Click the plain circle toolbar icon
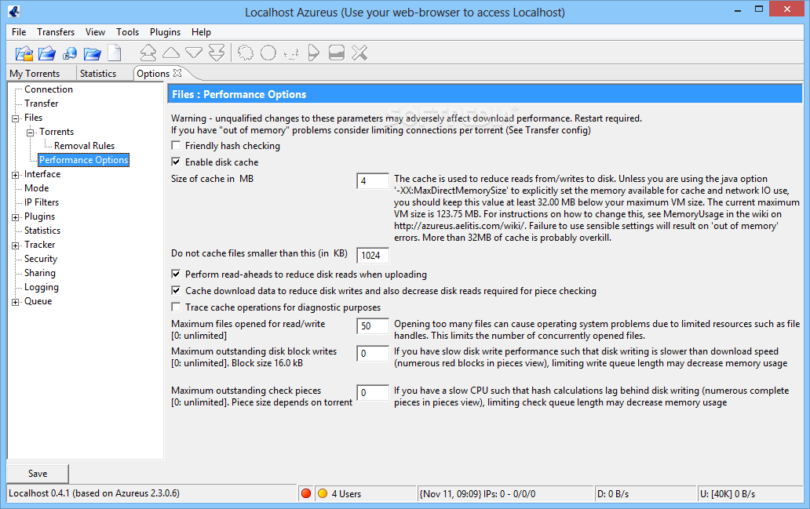 tap(268, 53)
